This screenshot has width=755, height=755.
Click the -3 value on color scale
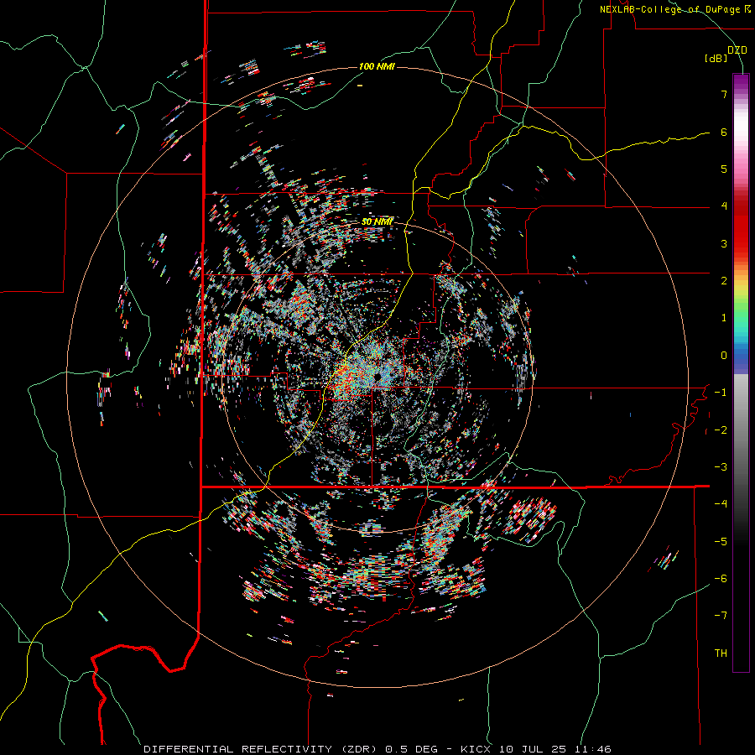[721, 467]
